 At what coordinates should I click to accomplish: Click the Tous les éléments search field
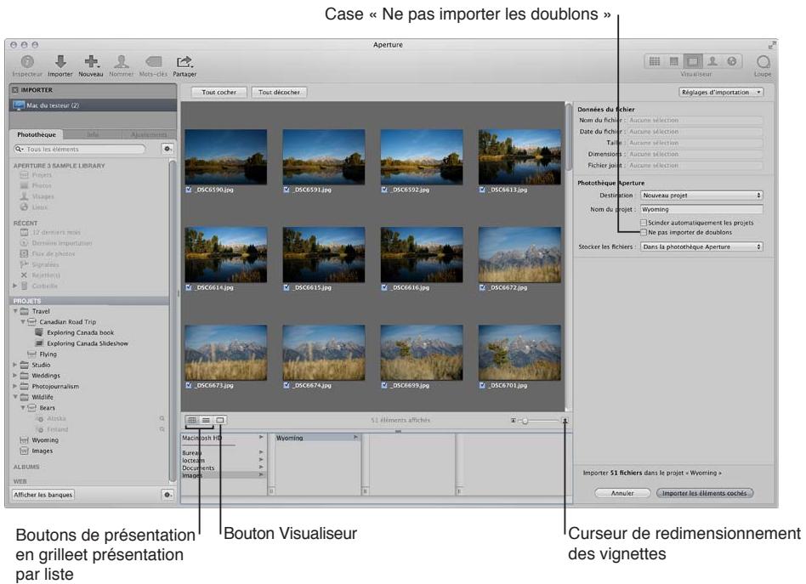pyautogui.click(x=80, y=149)
